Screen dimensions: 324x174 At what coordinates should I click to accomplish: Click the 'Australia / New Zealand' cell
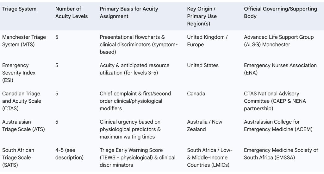[204, 126]
